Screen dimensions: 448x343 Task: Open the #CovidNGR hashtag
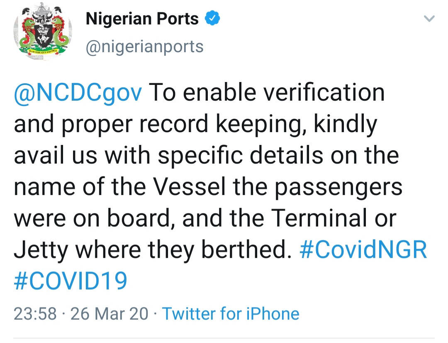[x=363, y=250]
